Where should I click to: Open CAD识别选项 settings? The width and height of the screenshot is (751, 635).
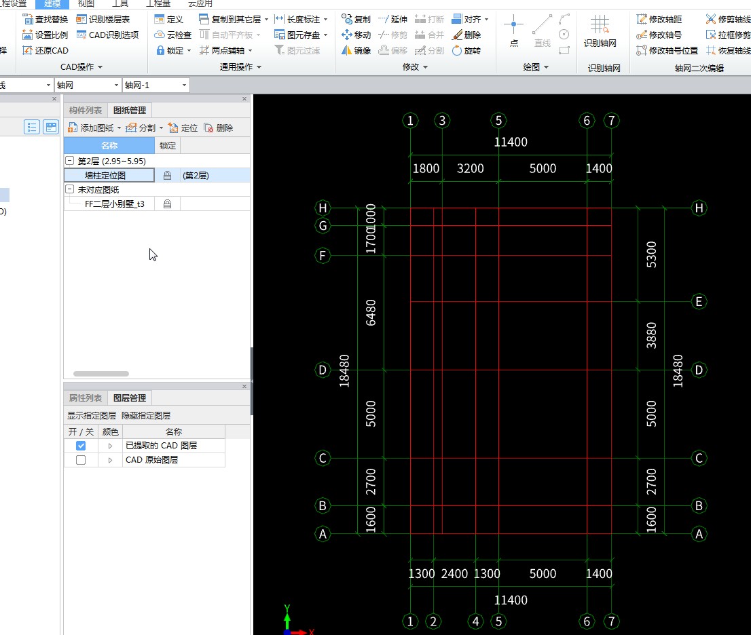pyautogui.click(x=107, y=35)
